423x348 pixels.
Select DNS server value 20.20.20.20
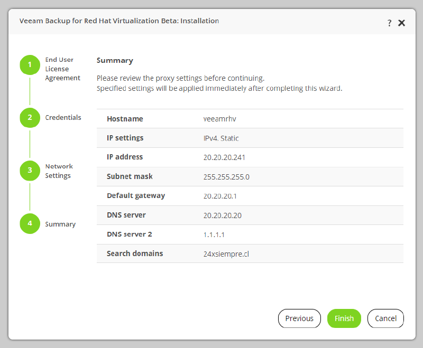click(x=222, y=215)
